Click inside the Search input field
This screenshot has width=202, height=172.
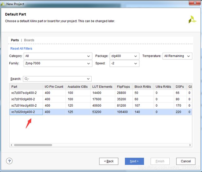coord(57,79)
